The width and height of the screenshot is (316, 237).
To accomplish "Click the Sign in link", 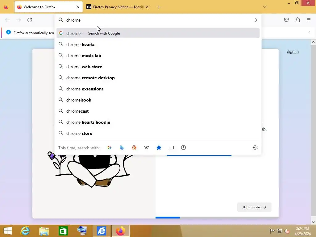I will [293, 52].
